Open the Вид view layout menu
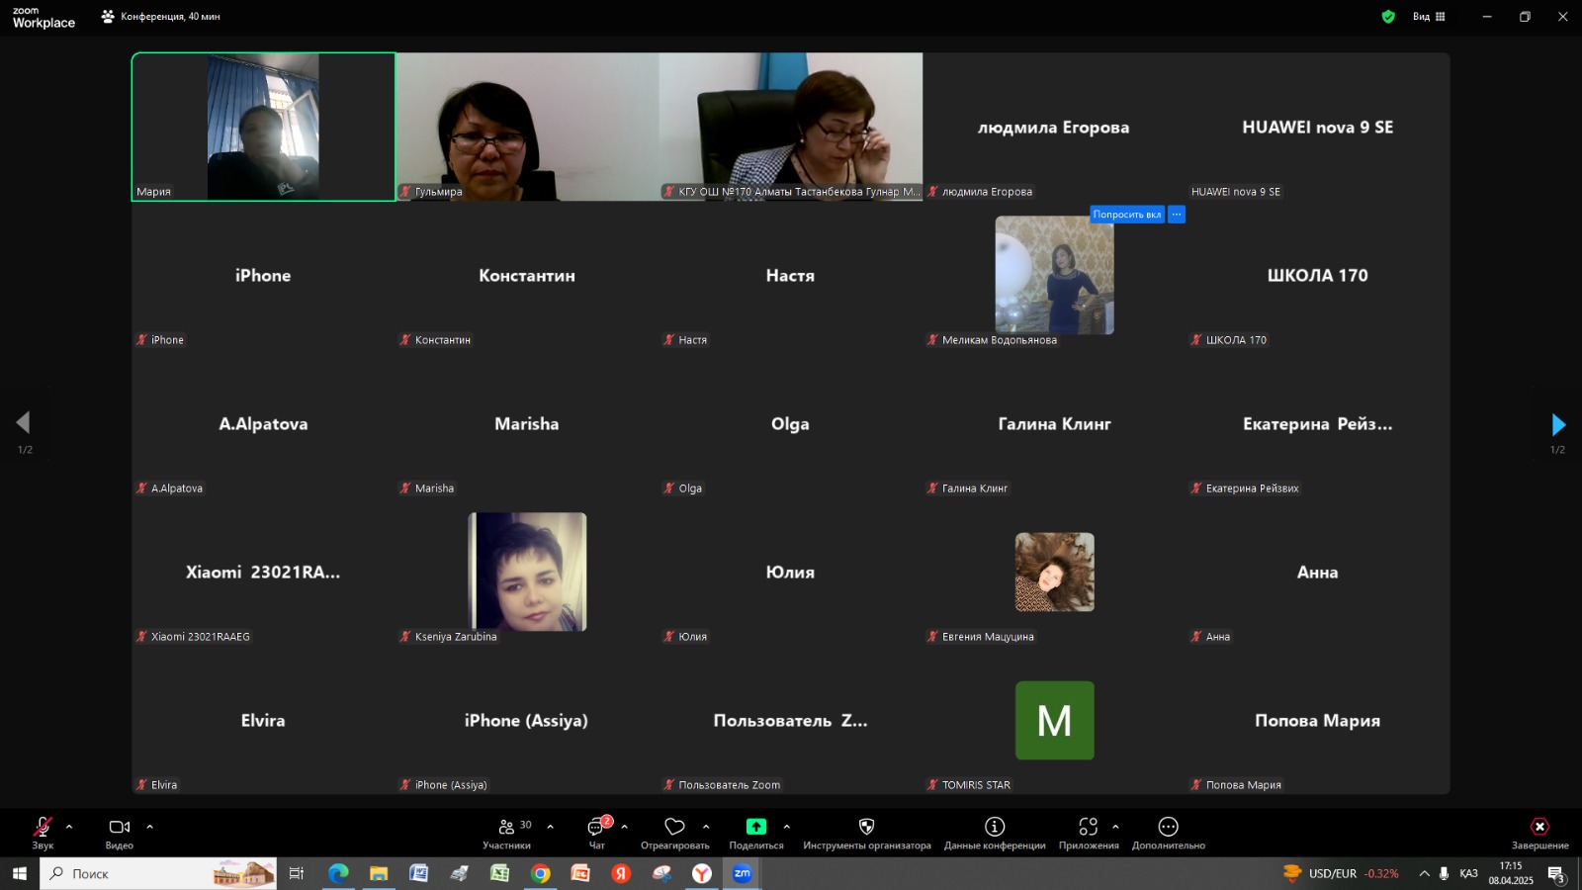Image resolution: width=1582 pixels, height=890 pixels. [x=1429, y=17]
